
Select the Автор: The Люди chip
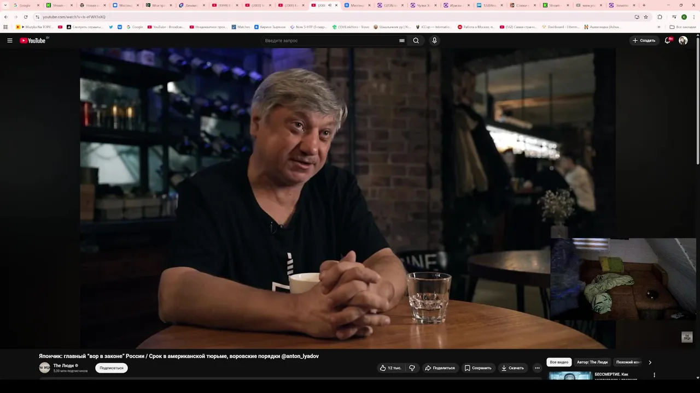pos(592,362)
